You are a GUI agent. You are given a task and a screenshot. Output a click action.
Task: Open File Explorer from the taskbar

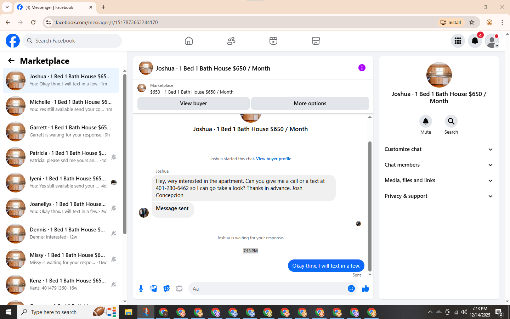(128, 312)
